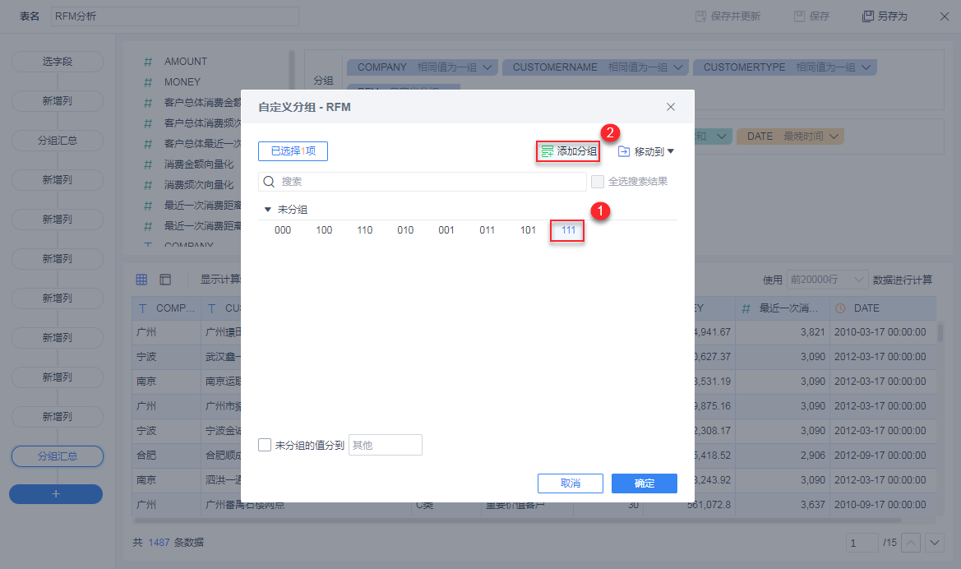Image resolution: width=961 pixels, height=569 pixels.
Task: Click the horizontal scrollbar below table
Action: point(518,520)
